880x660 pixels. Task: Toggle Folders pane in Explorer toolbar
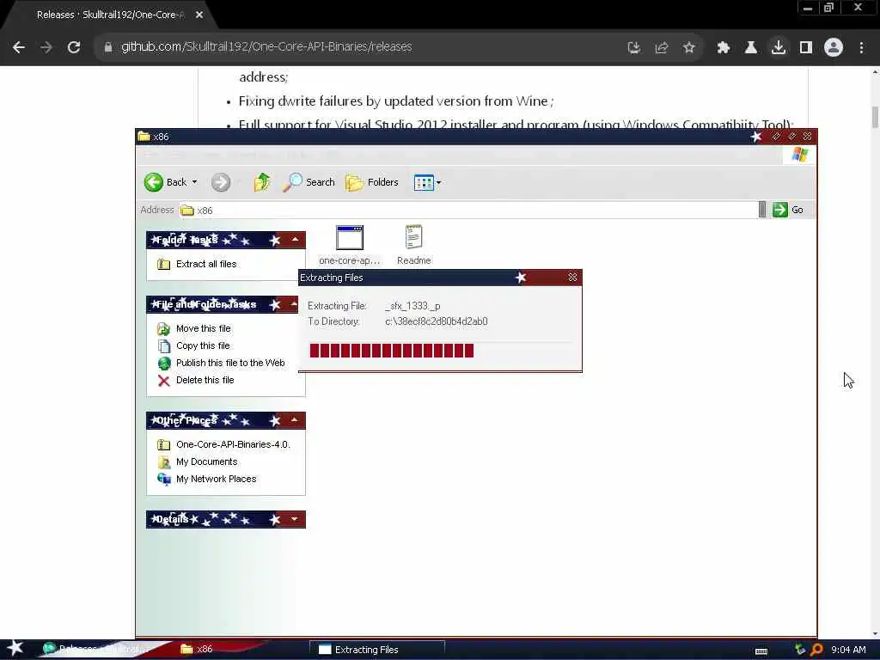point(371,182)
